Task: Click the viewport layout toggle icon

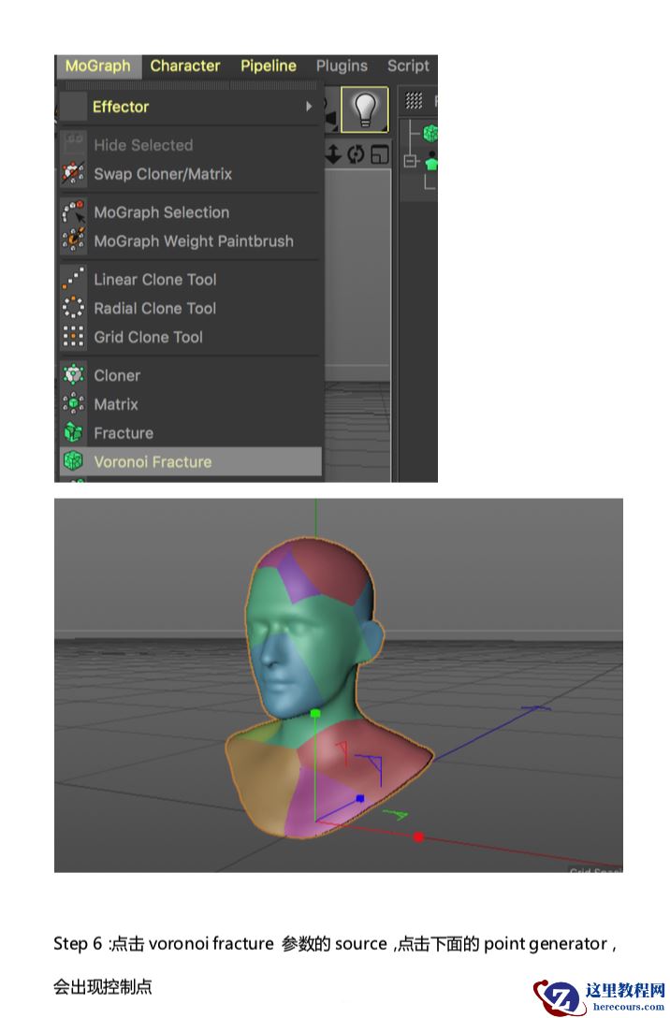Action: click(x=379, y=153)
